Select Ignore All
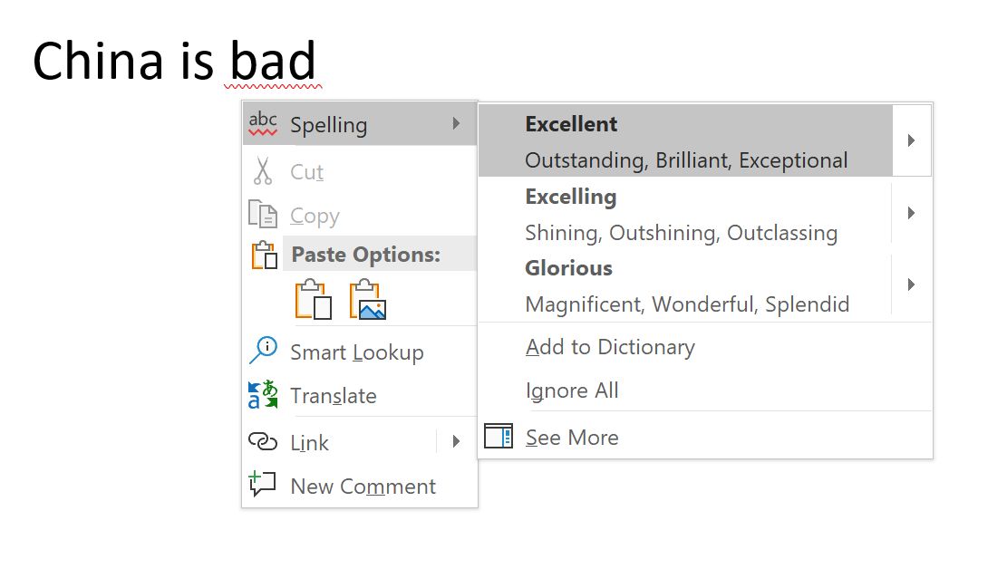 click(x=572, y=390)
